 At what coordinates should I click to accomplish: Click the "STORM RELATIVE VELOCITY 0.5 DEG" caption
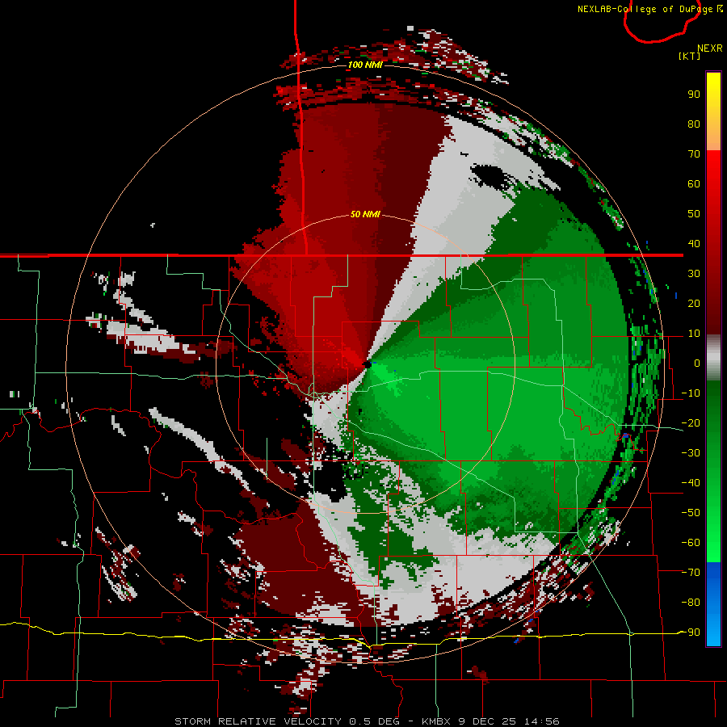click(x=287, y=721)
